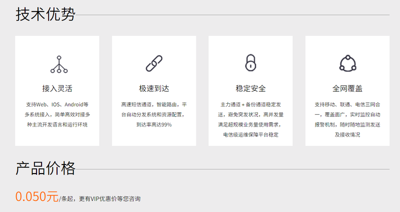This screenshot has width=400, height=212.
Task: Click the line 高速短信通道，智能路由，平
Action: click(x=154, y=105)
